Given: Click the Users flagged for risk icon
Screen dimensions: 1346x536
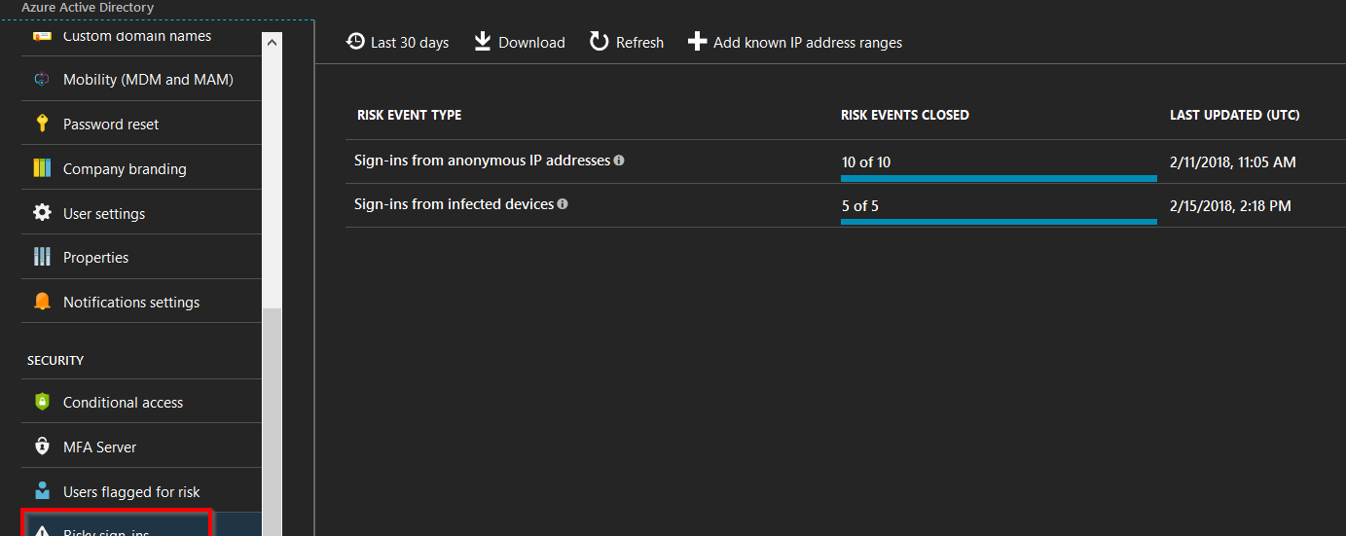Looking at the screenshot, I should [x=42, y=490].
